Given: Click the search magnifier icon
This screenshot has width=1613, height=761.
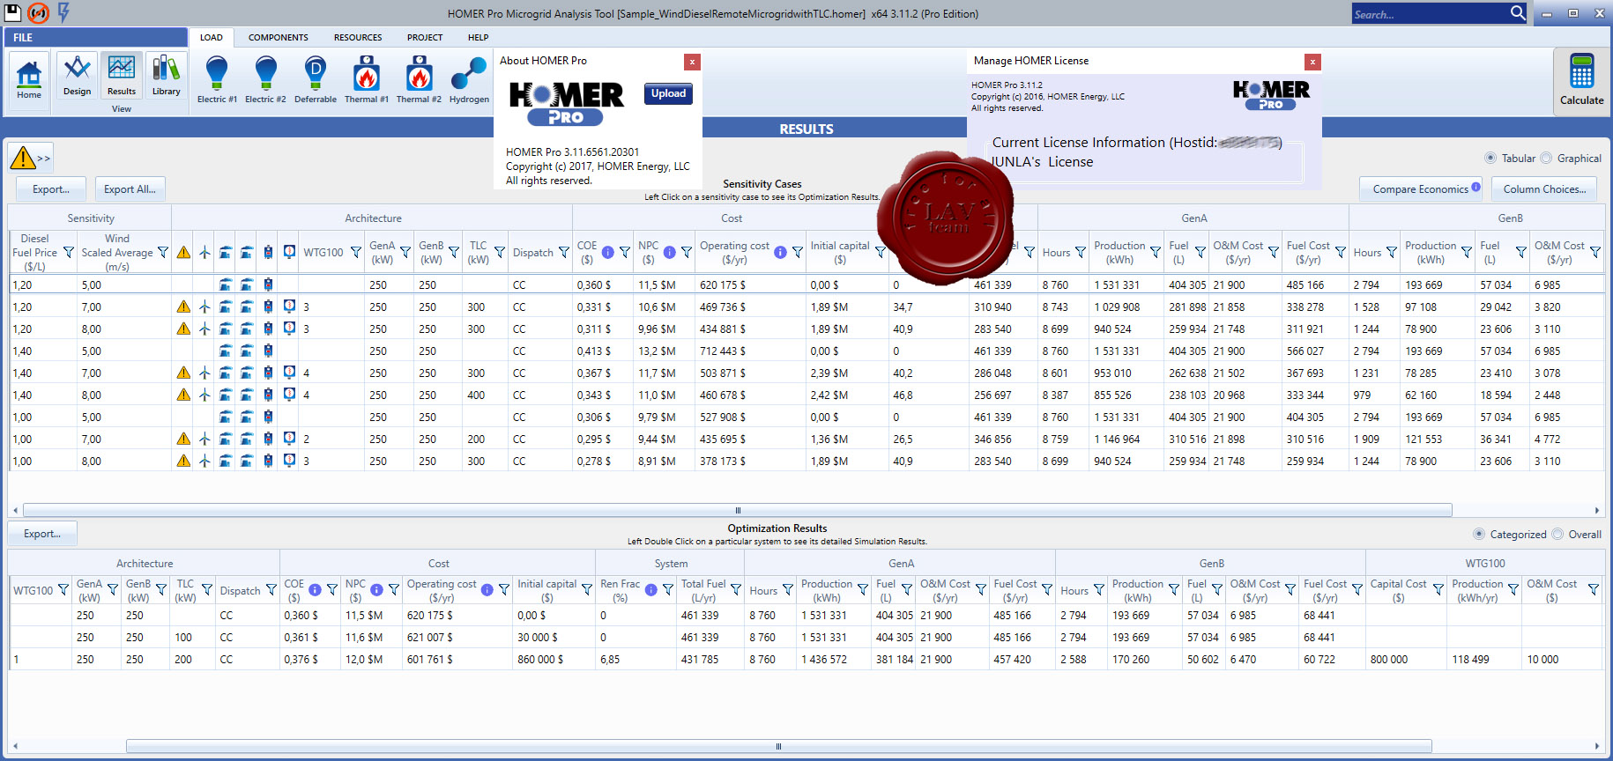Looking at the screenshot, I should [x=1517, y=13].
